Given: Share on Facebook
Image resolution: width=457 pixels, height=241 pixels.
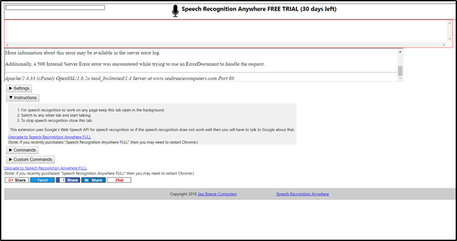Looking at the screenshot, I should (68, 180).
